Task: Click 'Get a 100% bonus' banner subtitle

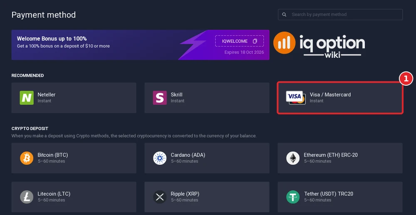Action: tap(63, 46)
